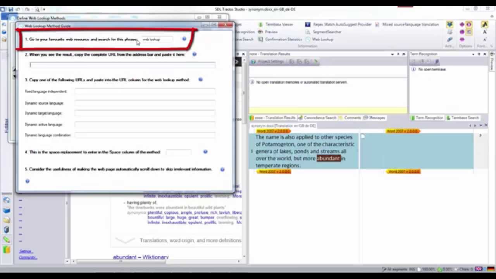Pin the Translation Results panel
This screenshot has height=279, width=496.
[398, 54]
